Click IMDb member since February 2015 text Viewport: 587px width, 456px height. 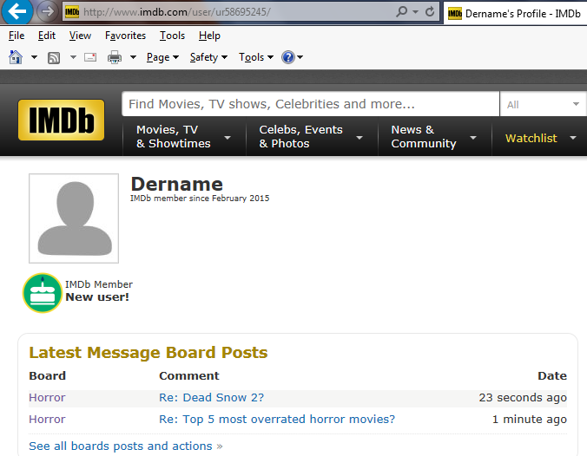[x=200, y=199]
